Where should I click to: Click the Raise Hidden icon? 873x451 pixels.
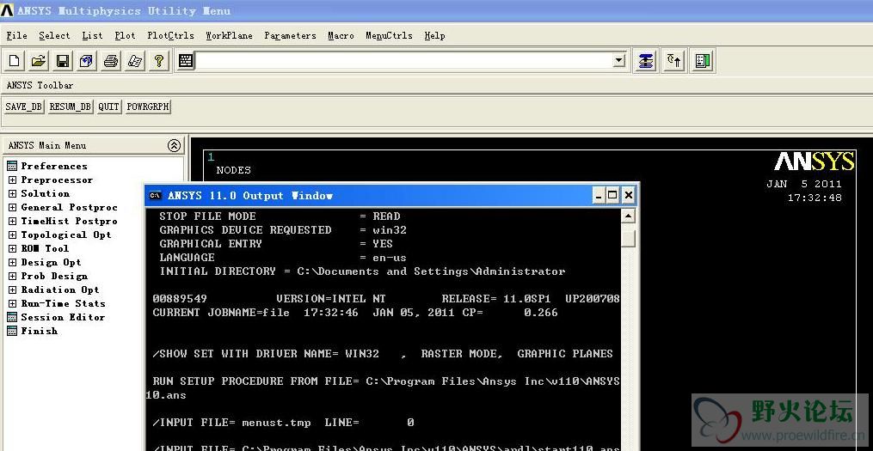pyautogui.click(x=645, y=61)
